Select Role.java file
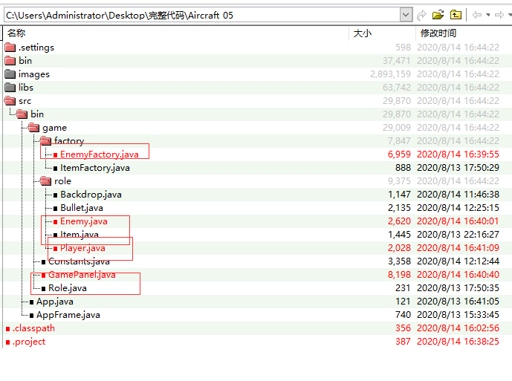This screenshot has height=381, width=512. (x=68, y=288)
